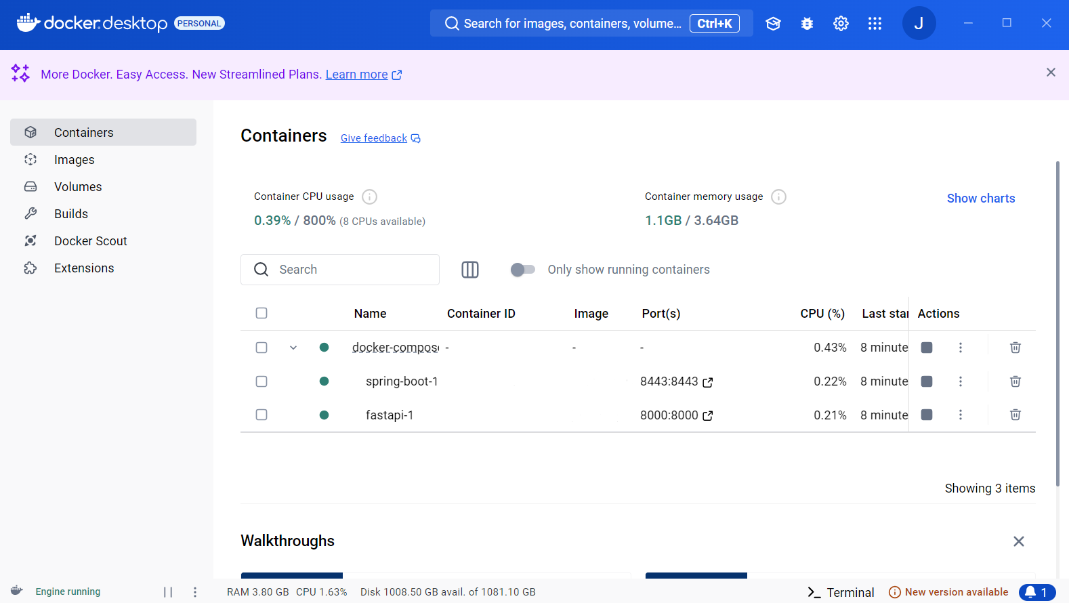Open port 8000:8000 in browser

click(x=708, y=415)
